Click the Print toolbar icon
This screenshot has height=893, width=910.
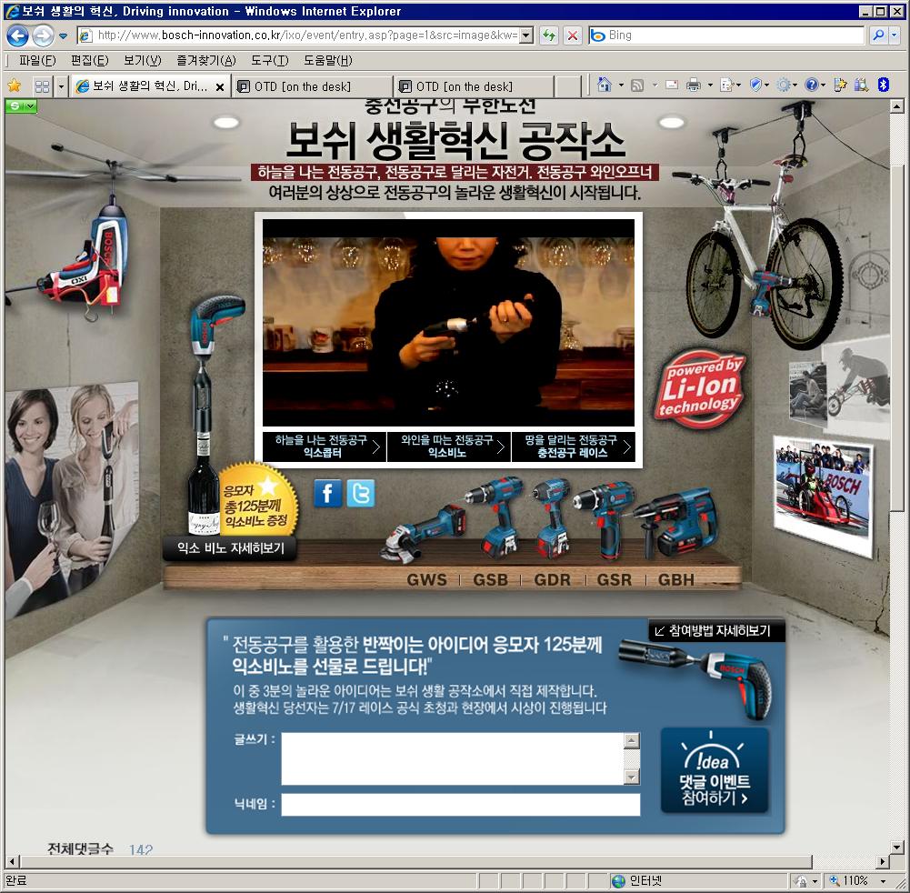[693, 85]
